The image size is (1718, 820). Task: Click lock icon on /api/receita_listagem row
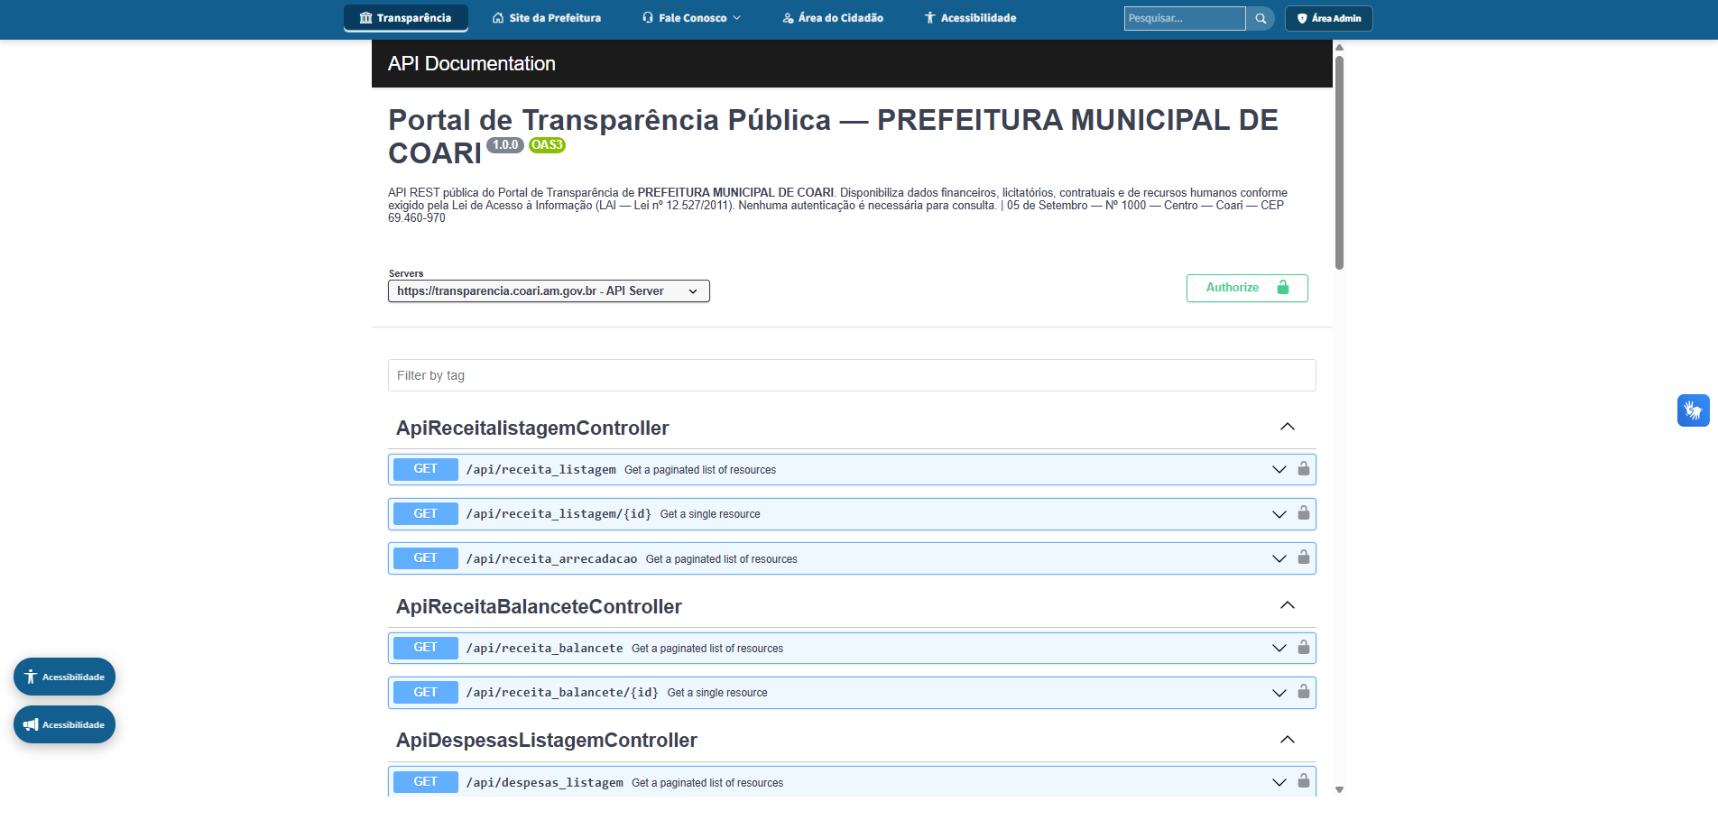click(1304, 469)
